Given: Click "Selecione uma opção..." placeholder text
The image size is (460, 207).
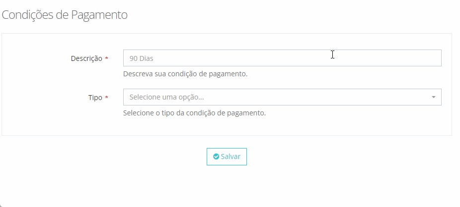Looking at the screenshot, I should pyautogui.click(x=166, y=97).
